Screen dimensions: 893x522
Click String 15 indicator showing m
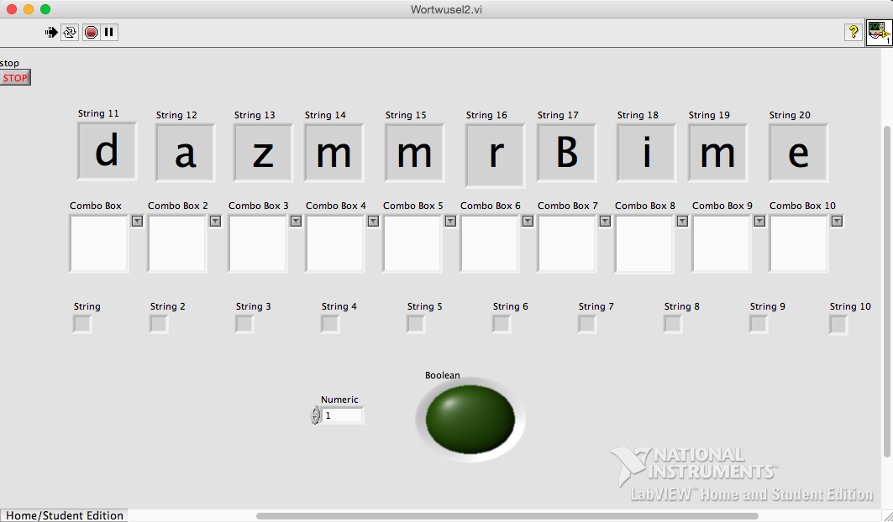pyautogui.click(x=414, y=153)
